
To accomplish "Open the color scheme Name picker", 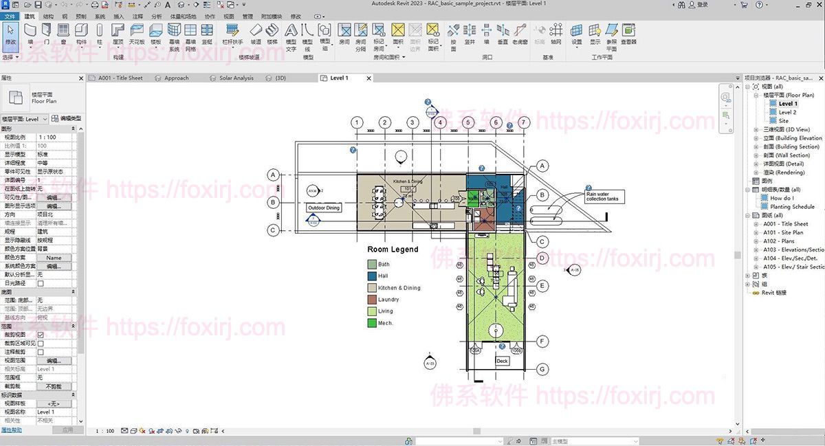I will point(54,257).
